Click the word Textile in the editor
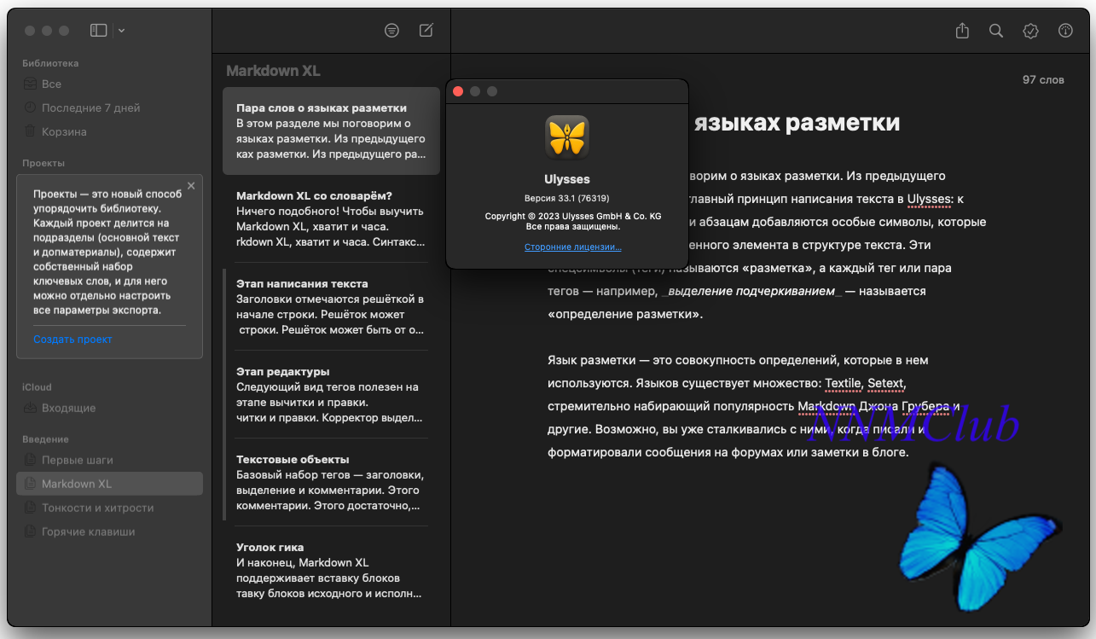The image size is (1096, 639). [843, 383]
